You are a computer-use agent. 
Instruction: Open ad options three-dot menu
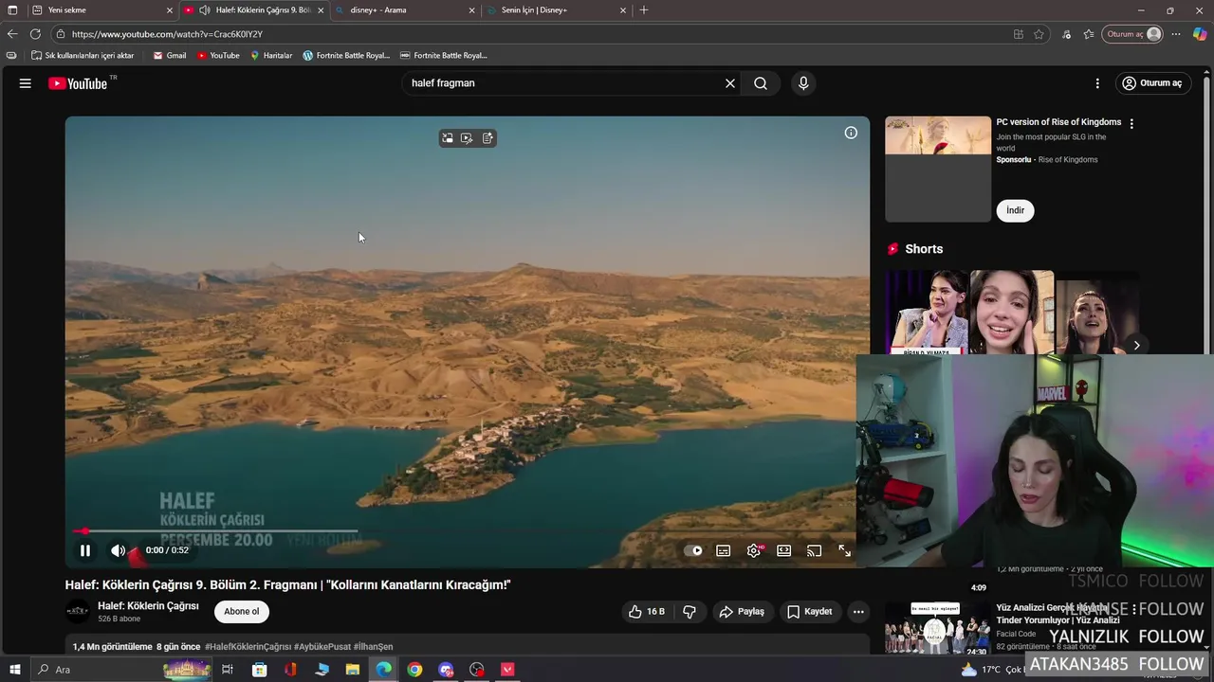point(1131,123)
